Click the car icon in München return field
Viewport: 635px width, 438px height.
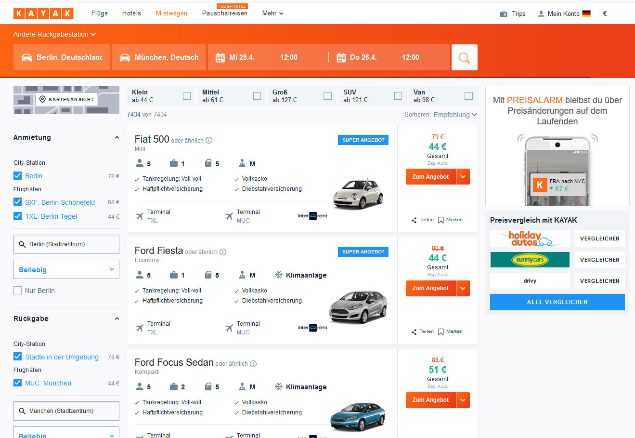click(x=125, y=57)
